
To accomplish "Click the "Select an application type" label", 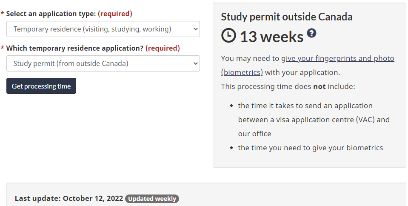I will click(x=51, y=14).
